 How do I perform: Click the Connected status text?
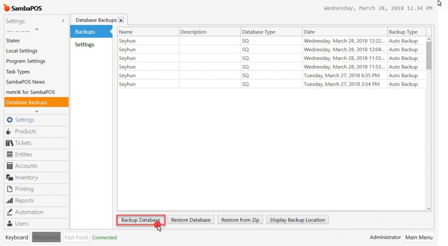point(104,237)
